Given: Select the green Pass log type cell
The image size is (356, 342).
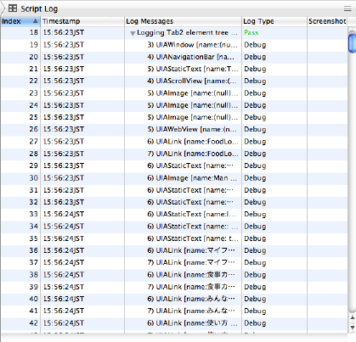Looking at the screenshot, I should [251, 33].
